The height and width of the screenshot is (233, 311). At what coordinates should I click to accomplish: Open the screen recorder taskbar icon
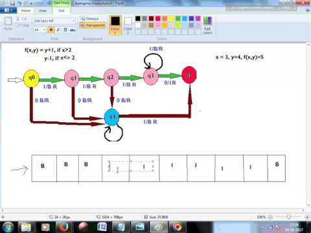(x=178, y=227)
